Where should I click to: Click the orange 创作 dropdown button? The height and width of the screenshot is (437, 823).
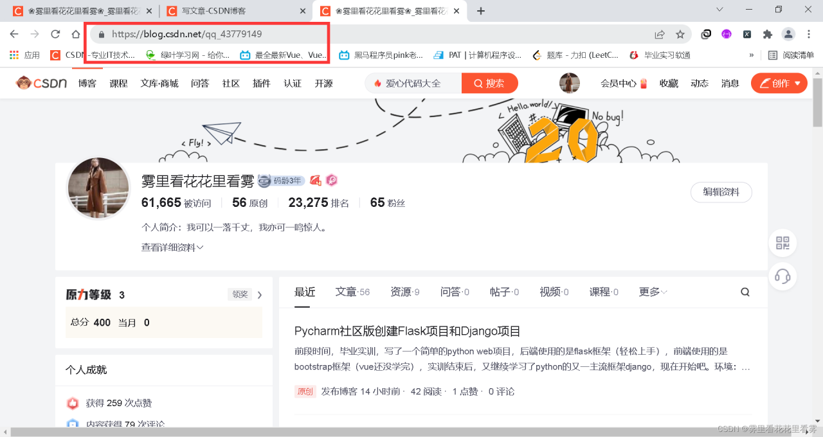click(x=779, y=83)
